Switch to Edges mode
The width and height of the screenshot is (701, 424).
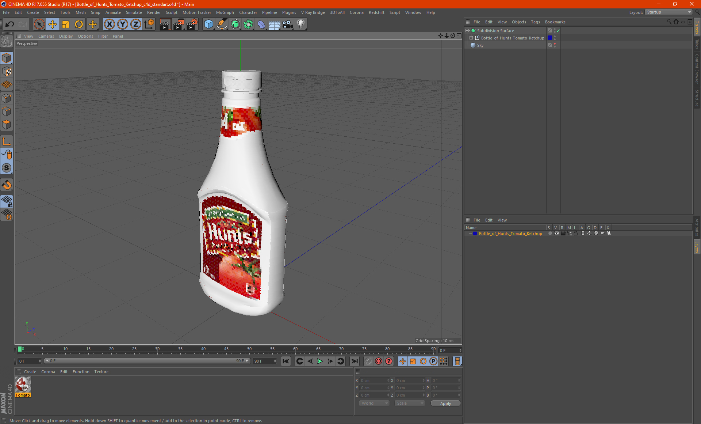click(7, 111)
